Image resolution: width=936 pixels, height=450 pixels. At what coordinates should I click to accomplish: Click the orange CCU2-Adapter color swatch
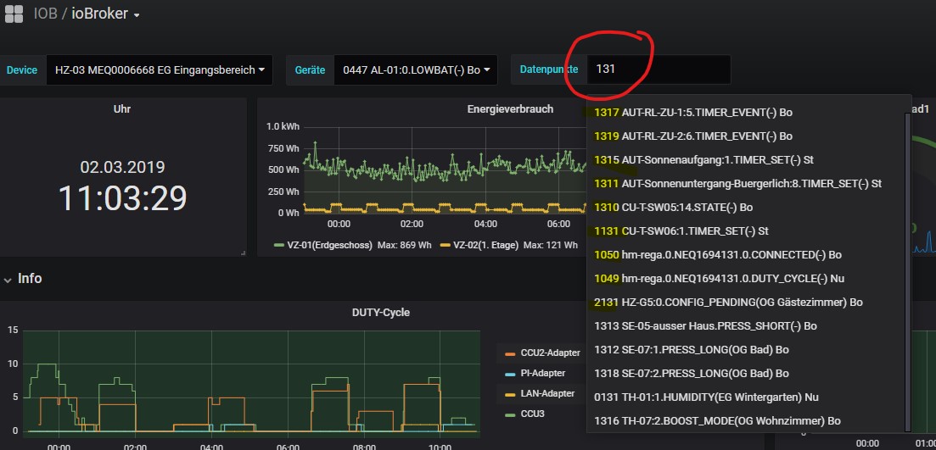tap(510, 353)
